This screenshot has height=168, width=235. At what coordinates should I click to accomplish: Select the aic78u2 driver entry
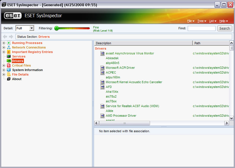(x=111, y=97)
